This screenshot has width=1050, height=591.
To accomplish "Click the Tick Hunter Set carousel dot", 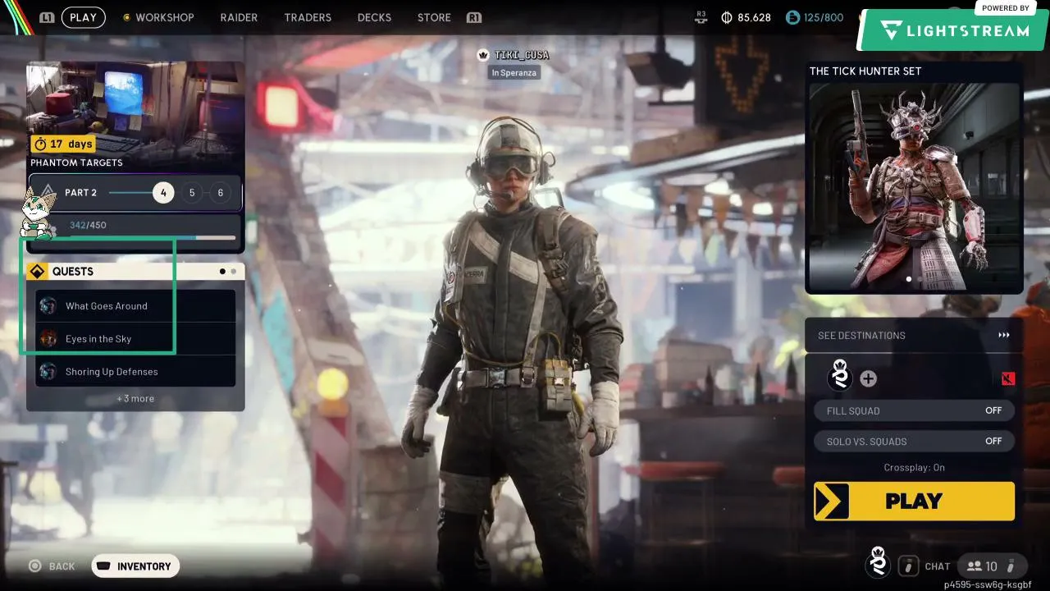I will 908,279.
